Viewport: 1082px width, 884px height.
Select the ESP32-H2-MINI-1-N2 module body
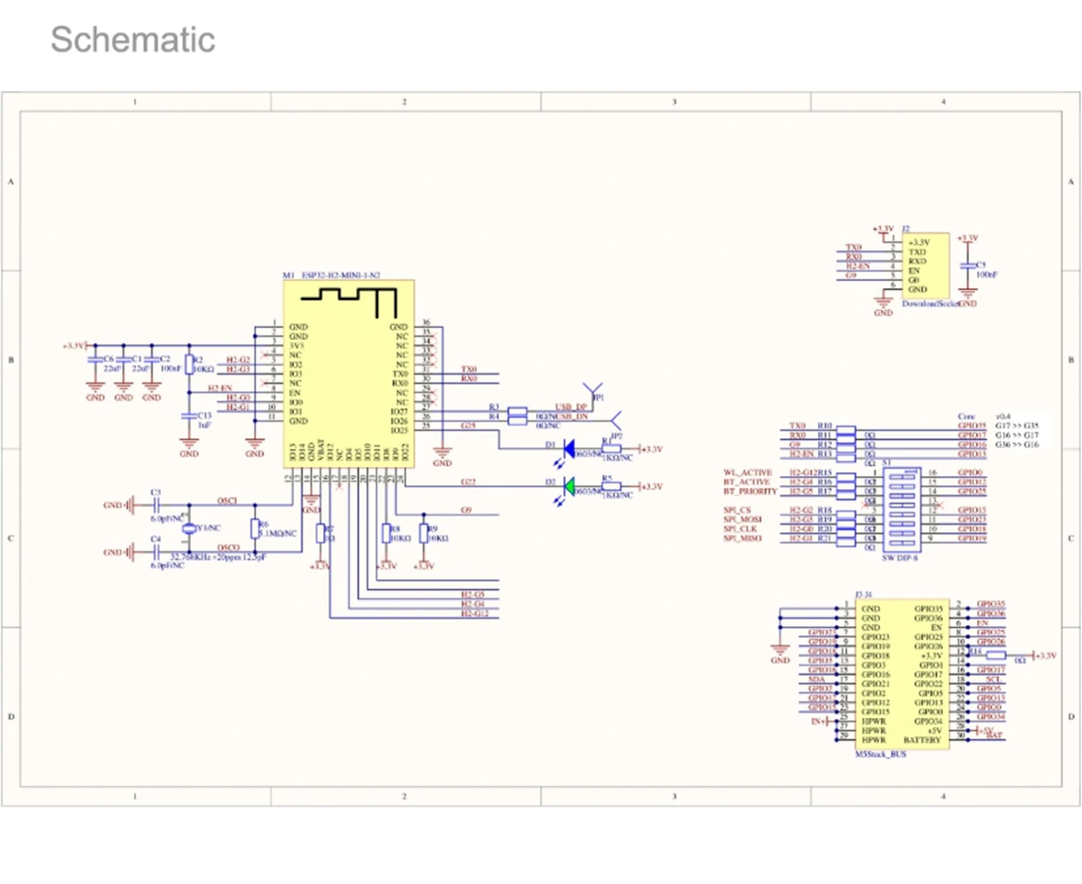point(348,373)
